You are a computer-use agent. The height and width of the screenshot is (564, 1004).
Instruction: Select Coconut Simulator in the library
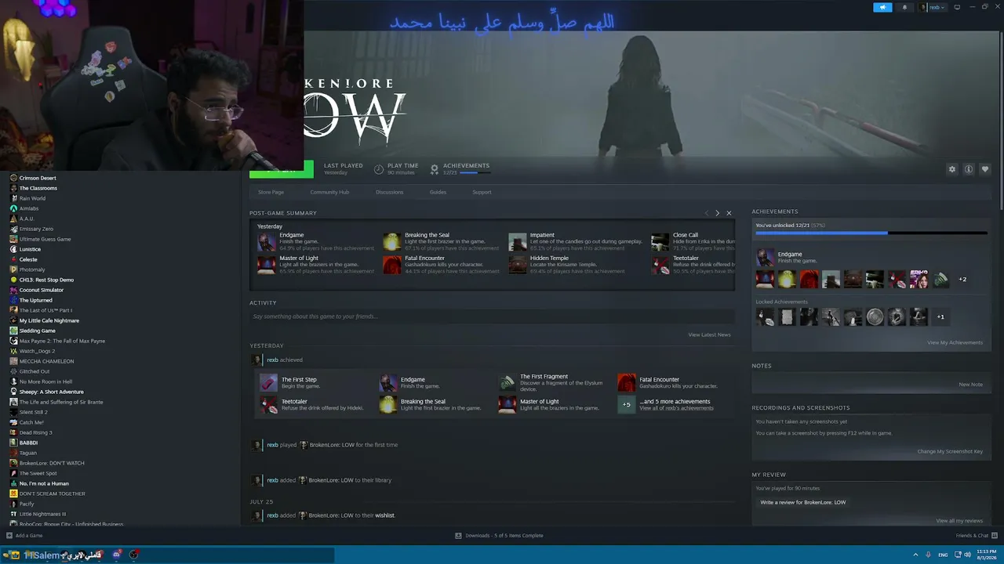pos(42,290)
